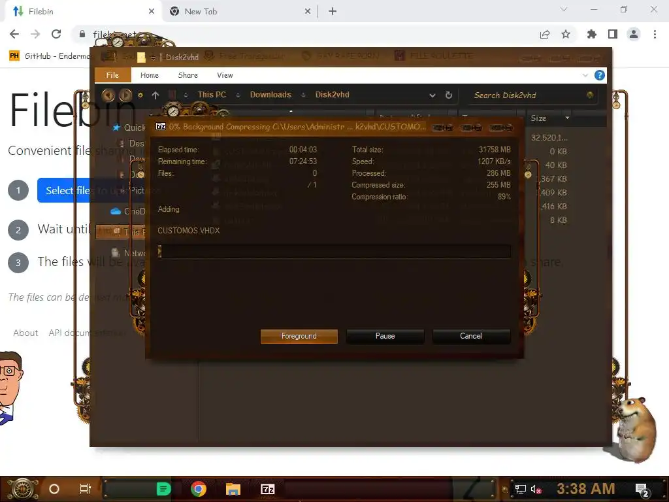Expand dropdown arrow after Downloads breadcrumb

pyautogui.click(x=303, y=95)
